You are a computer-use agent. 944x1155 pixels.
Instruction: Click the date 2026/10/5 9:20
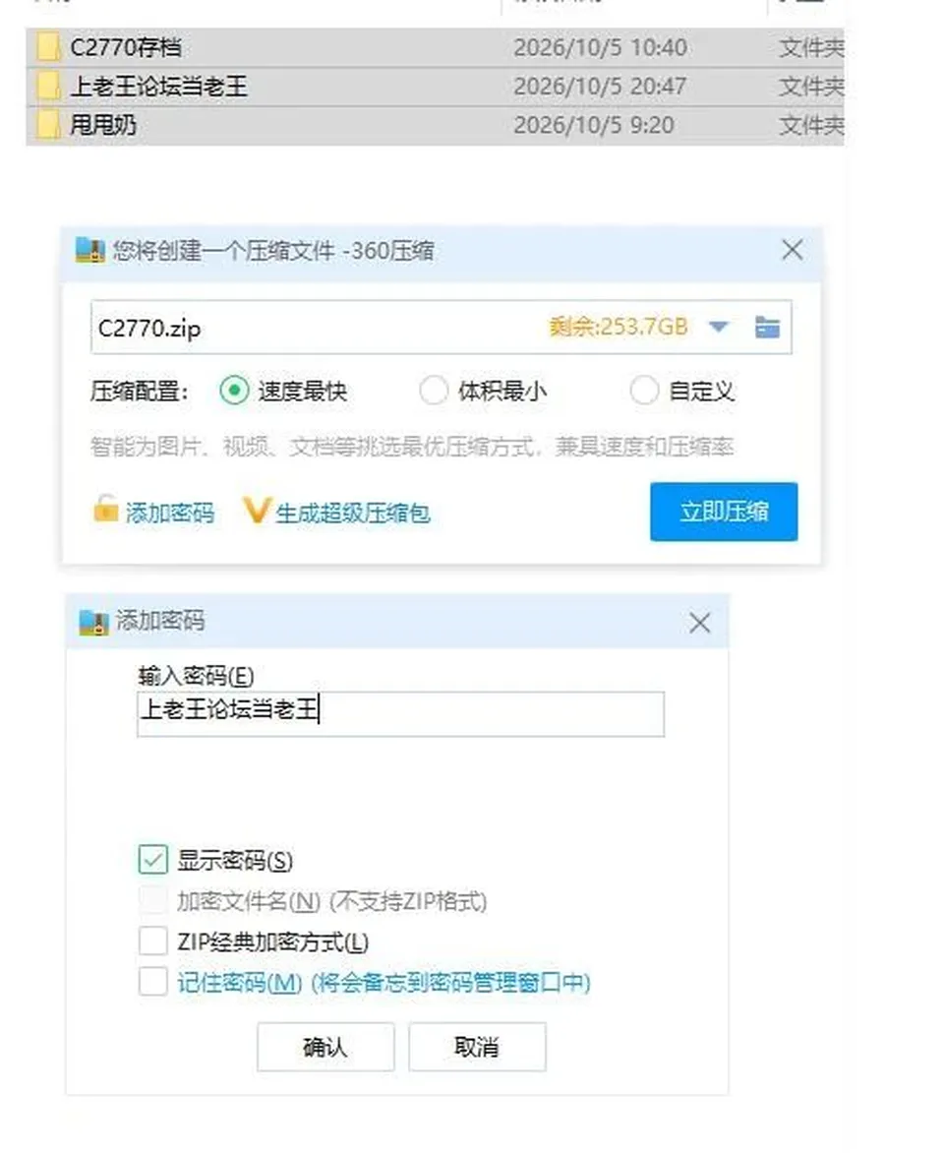[594, 125]
